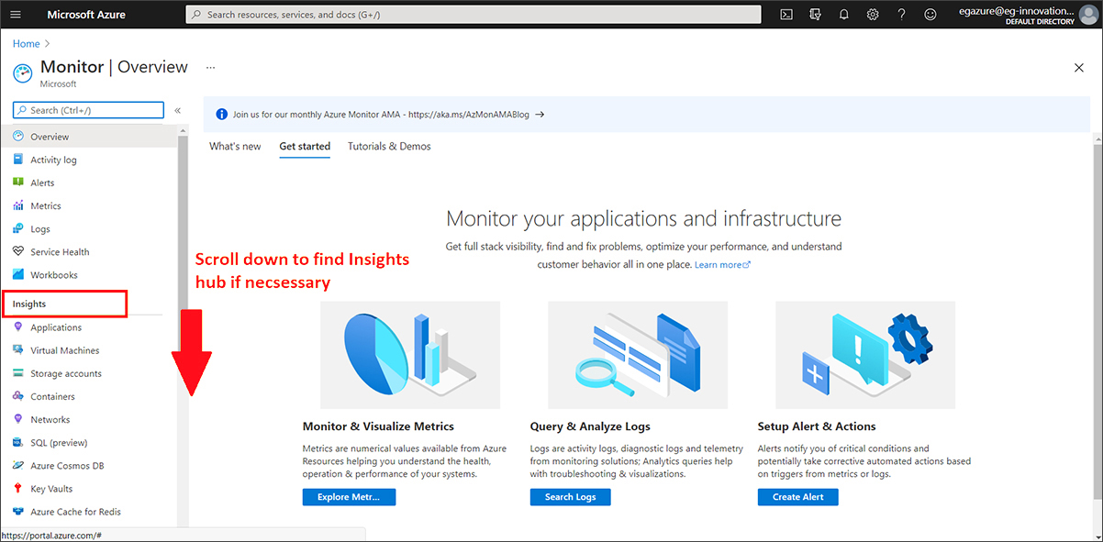The width and height of the screenshot is (1103, 542).
Task: Click the Networks icon
Action: [x=18, y=419]
